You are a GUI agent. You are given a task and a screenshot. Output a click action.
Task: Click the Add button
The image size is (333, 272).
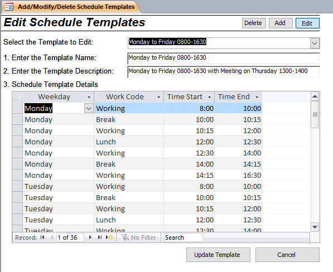281,23
